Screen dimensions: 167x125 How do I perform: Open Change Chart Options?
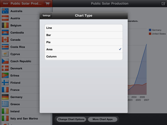(x=71, y=119)
